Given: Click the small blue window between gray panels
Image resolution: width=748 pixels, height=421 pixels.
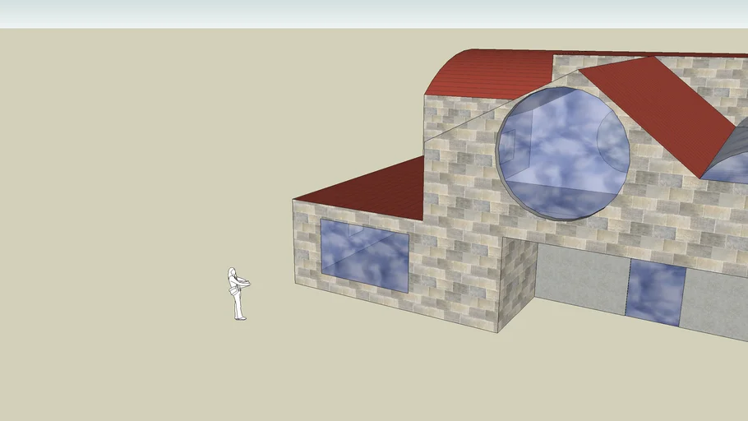Looking at the screenshot, I should [x=655, y=293].
